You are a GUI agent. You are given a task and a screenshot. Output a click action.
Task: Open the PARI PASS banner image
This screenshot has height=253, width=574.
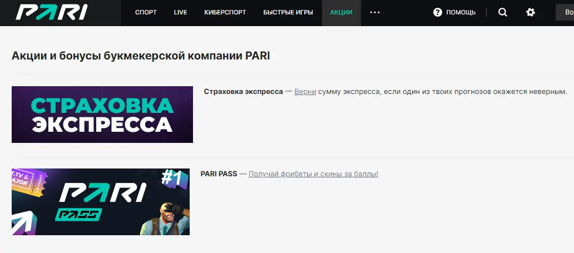[x=101, y=202]
